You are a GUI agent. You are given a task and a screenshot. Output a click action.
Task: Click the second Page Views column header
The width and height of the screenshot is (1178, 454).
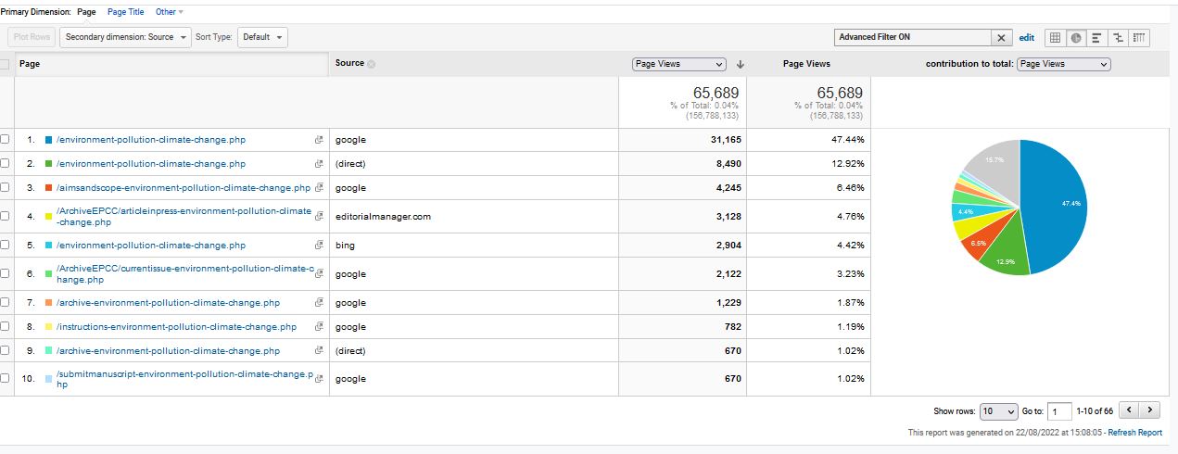pyautogui.click(x=806, y=64)
